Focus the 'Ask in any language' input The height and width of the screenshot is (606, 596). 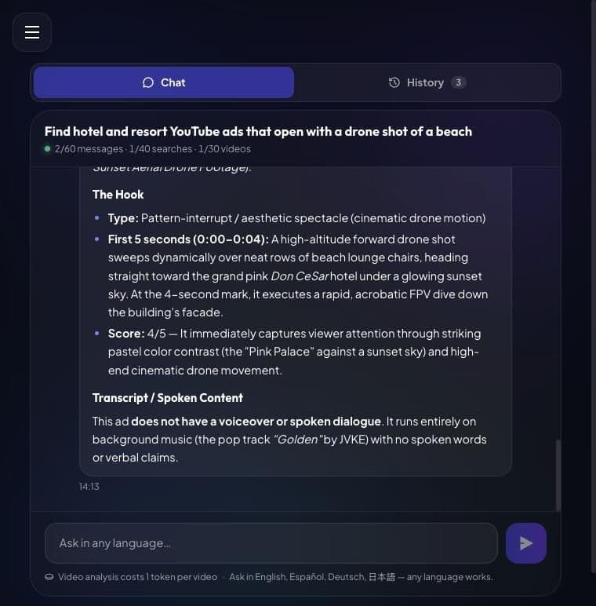point(271,543)
